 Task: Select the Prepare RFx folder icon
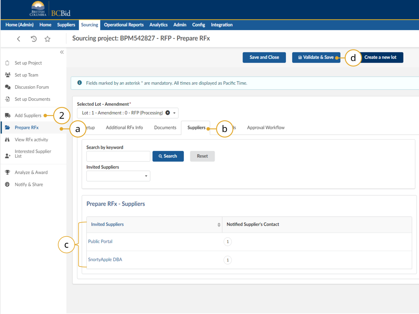point(7,127)
